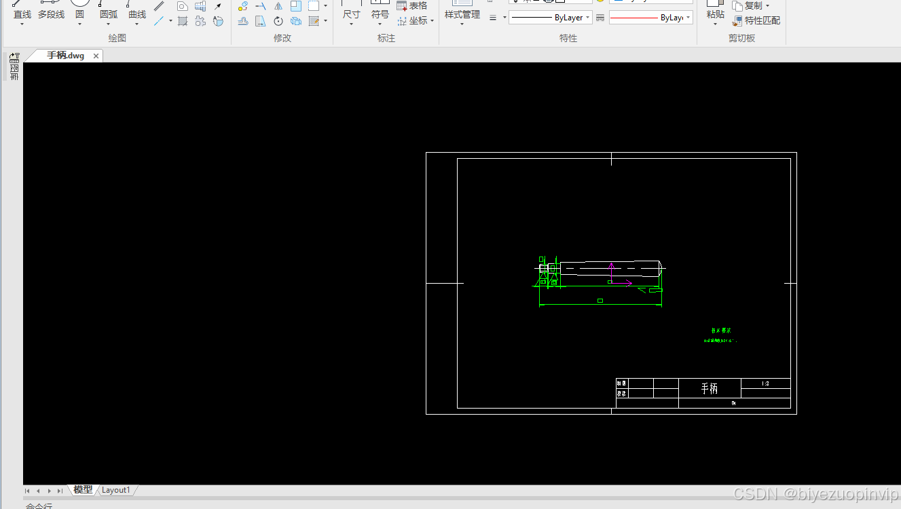Click the overlapping blue boxes icon in 修改
This screenshot has width=901, height=509.
296,21
